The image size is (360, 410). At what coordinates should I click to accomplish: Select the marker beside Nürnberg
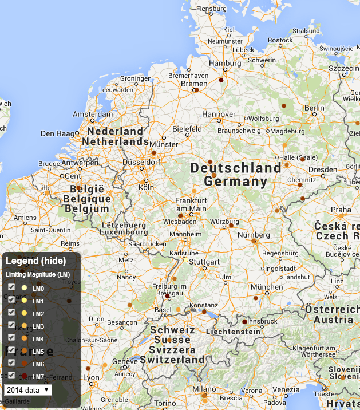(x=254, y=241)
